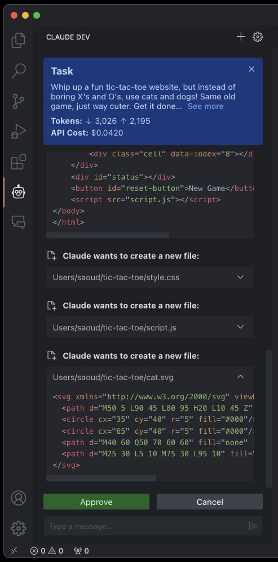
Task: Select the Claude Dev robot icon
Action: pyautogui.click(x=18, y=191)
